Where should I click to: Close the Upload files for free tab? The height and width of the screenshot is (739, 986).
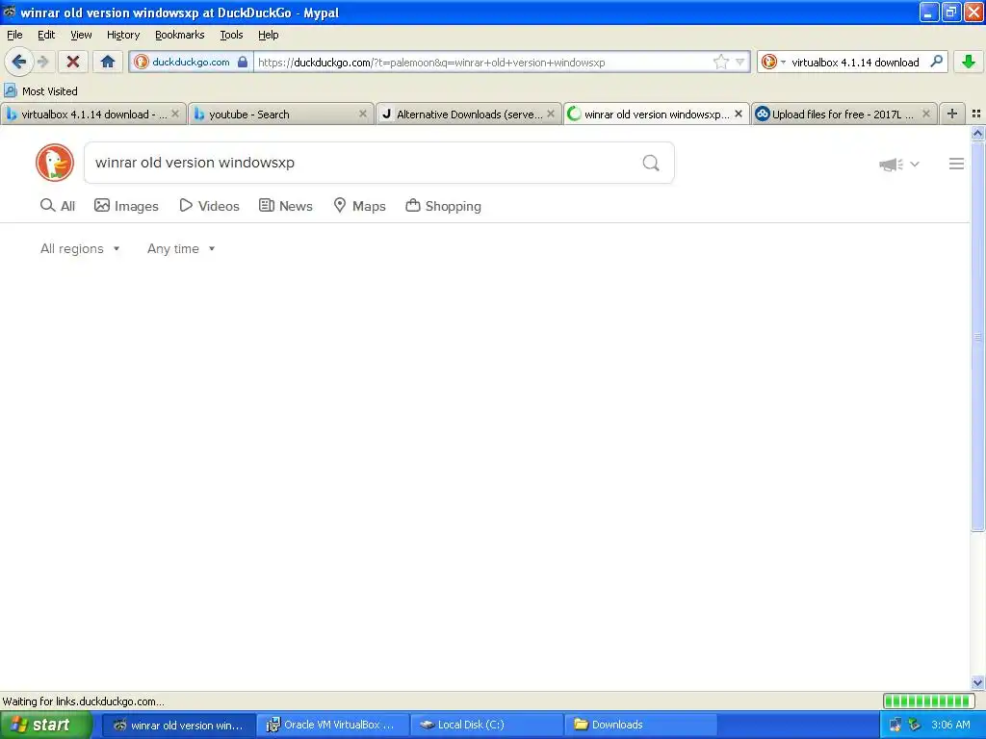point(925,114)
